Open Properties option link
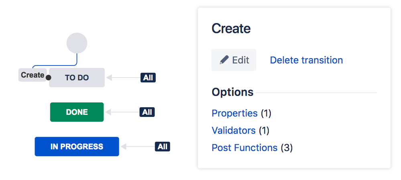The image size is (401, 180). tap(234, 113)
